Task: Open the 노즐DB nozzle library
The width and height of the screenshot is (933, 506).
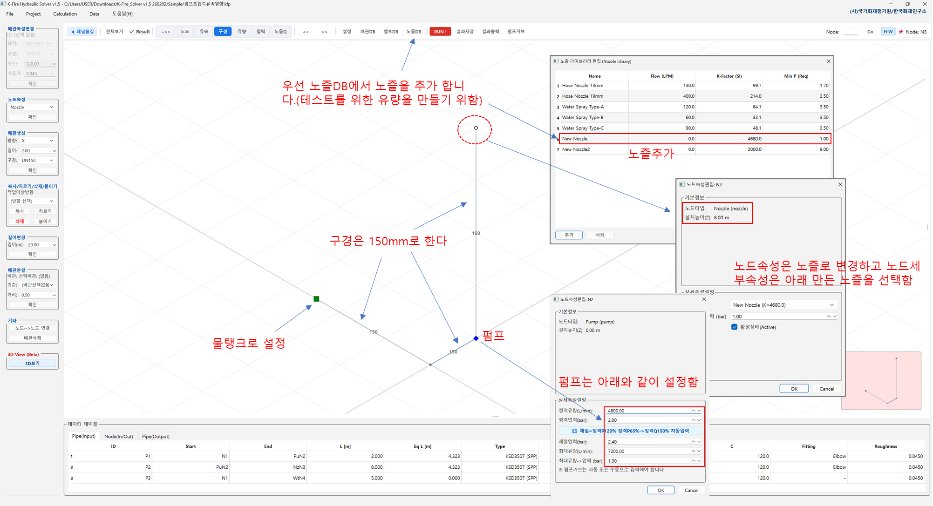Action: (413, 32)
